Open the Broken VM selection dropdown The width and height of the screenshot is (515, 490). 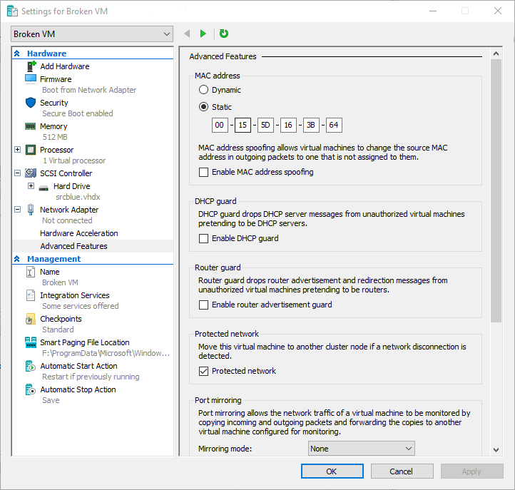tap(92, 34)
